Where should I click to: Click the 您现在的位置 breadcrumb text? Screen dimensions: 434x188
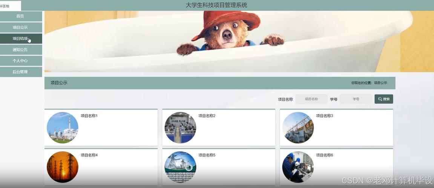pos(369,83)
